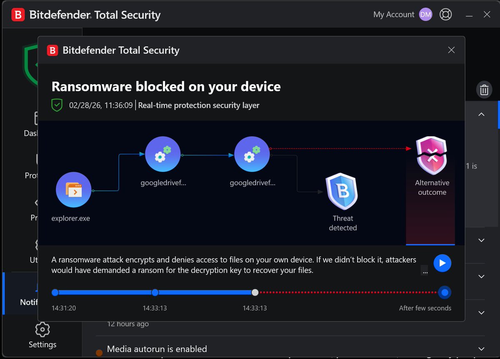500x359 pixels.
Task: Click the Threat detected shield icon
Action: coord(342,192)
